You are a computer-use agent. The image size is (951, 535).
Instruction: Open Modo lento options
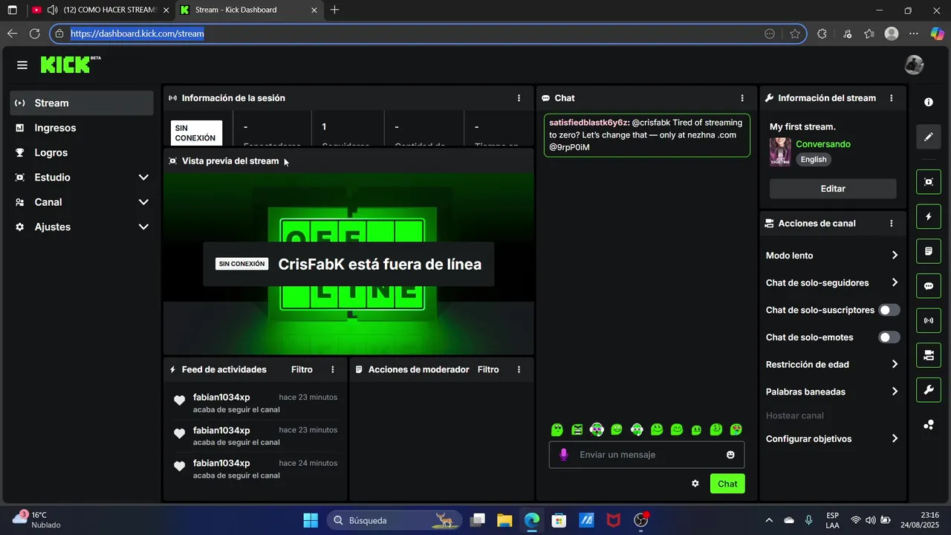[x=832, y=256]
